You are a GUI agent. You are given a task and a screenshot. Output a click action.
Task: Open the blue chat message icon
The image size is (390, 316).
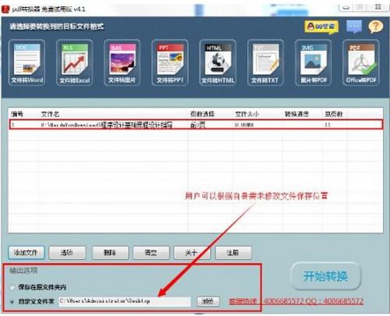tap(354, 27)
